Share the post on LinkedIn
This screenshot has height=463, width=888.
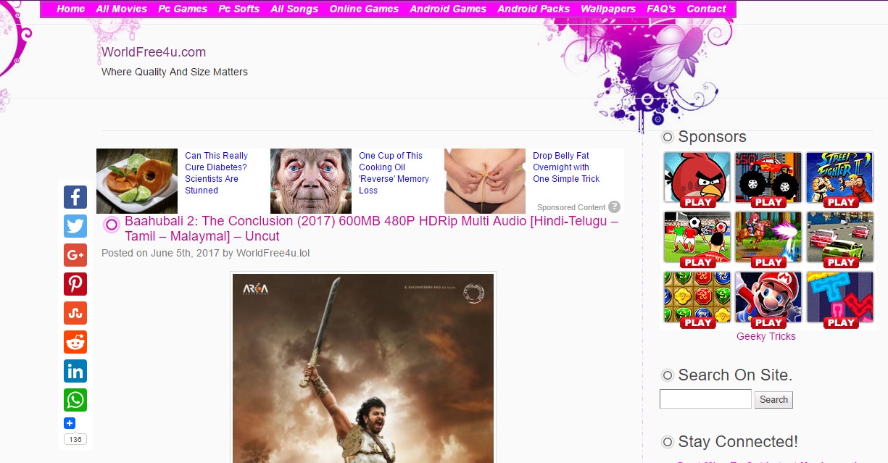(75, 371)
